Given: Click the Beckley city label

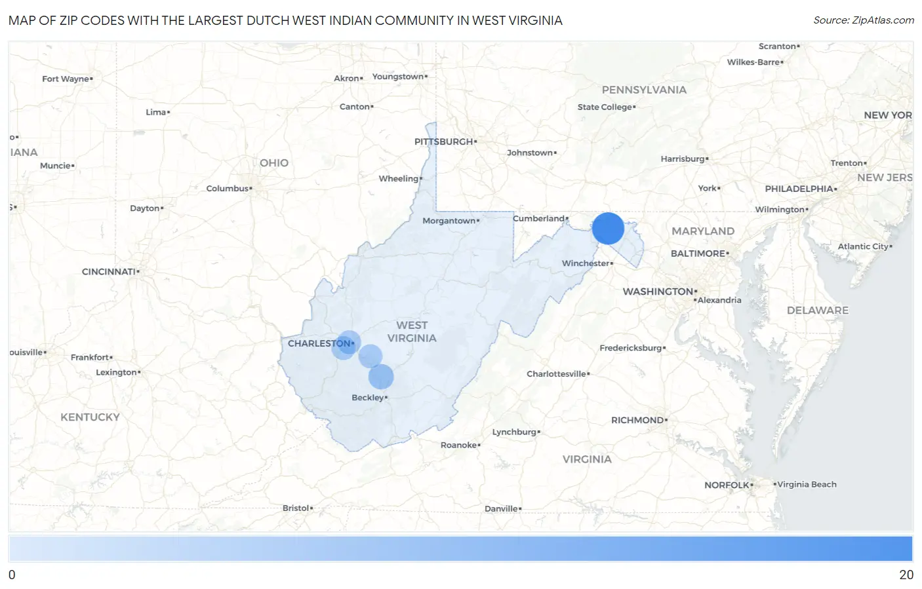Looking at the screenshot, I should [x=368, y=398].
